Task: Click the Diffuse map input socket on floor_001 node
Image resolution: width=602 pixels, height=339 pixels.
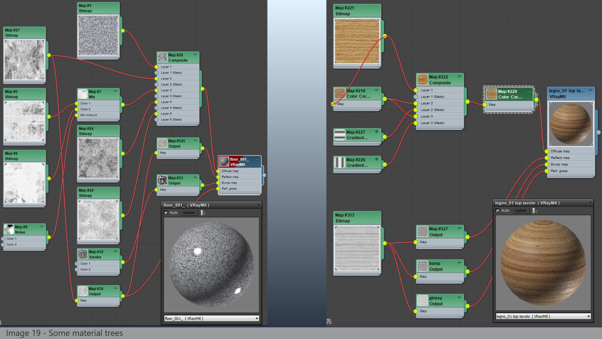Action: click(x=219, y=171)
